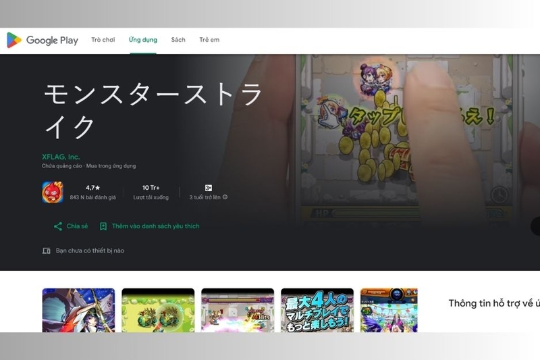
Task: Open the third gameplay screenshot with Hits
Action: click(238, 310)
